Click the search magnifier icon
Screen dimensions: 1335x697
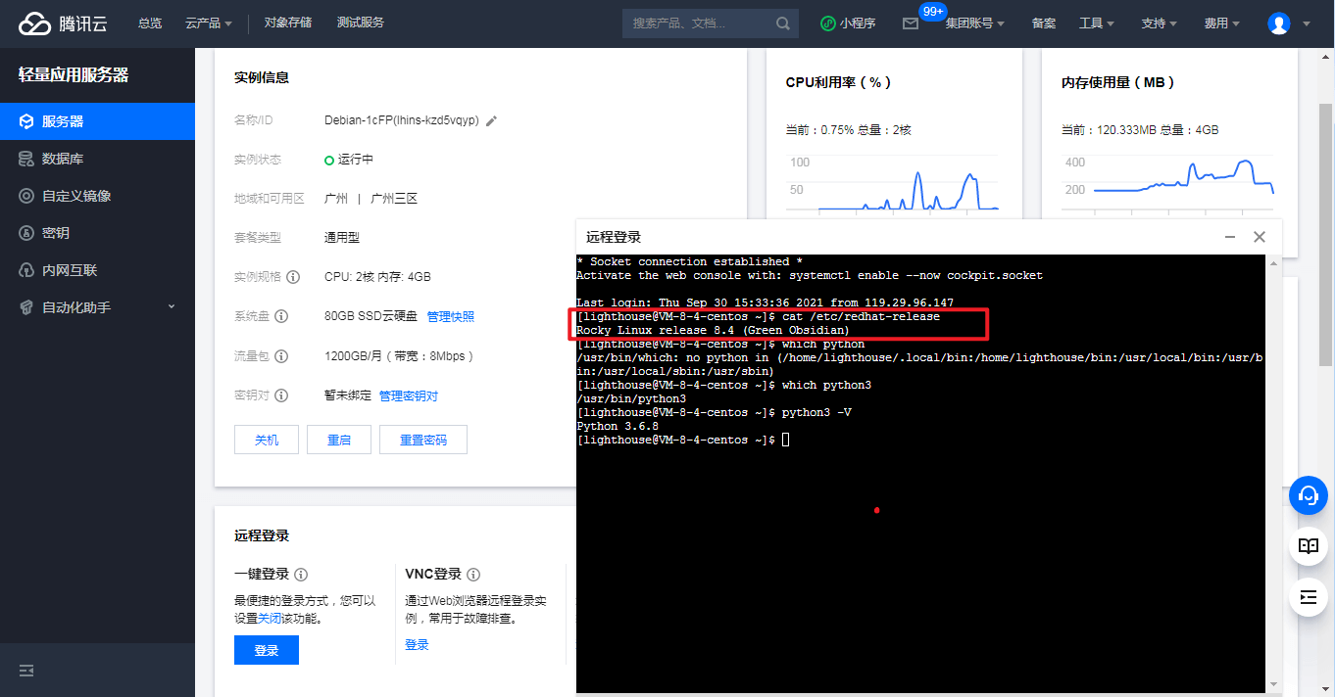pos(783,23)
